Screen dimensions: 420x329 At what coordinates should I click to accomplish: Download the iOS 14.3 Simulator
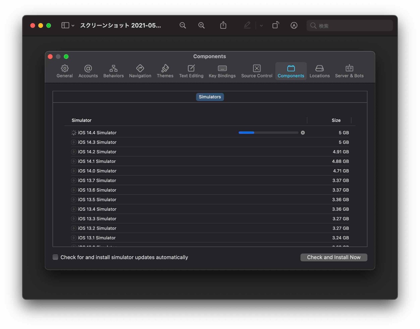[73, 142]
